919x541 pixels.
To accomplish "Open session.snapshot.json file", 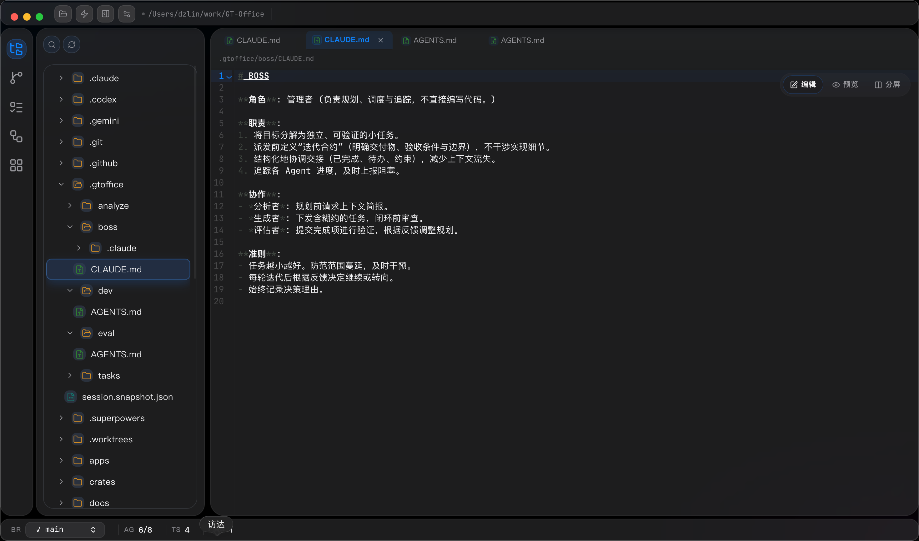I will point(127,397).
